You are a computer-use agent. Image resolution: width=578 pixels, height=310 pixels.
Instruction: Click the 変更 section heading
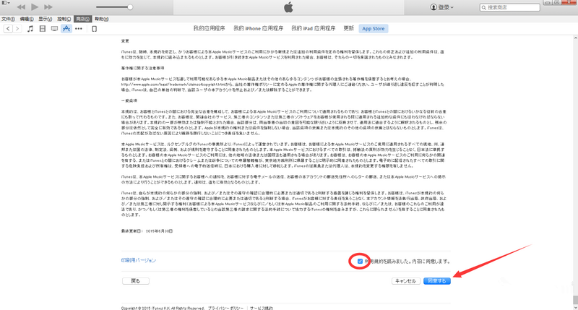(125, 41)
